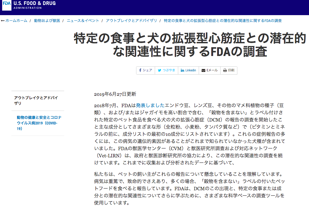Open the ホームホーム breadcrumb link
This screenshot has height=207, width=309.
tap(16, 21)
